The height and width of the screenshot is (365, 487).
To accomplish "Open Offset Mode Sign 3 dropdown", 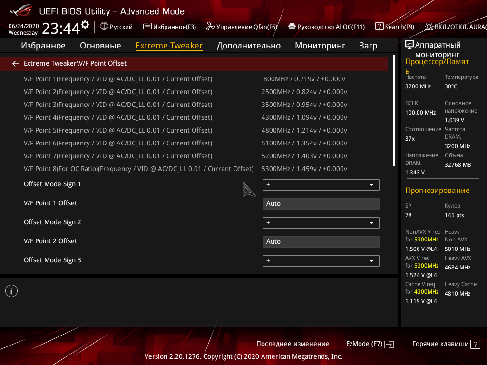I will point(321,261).
